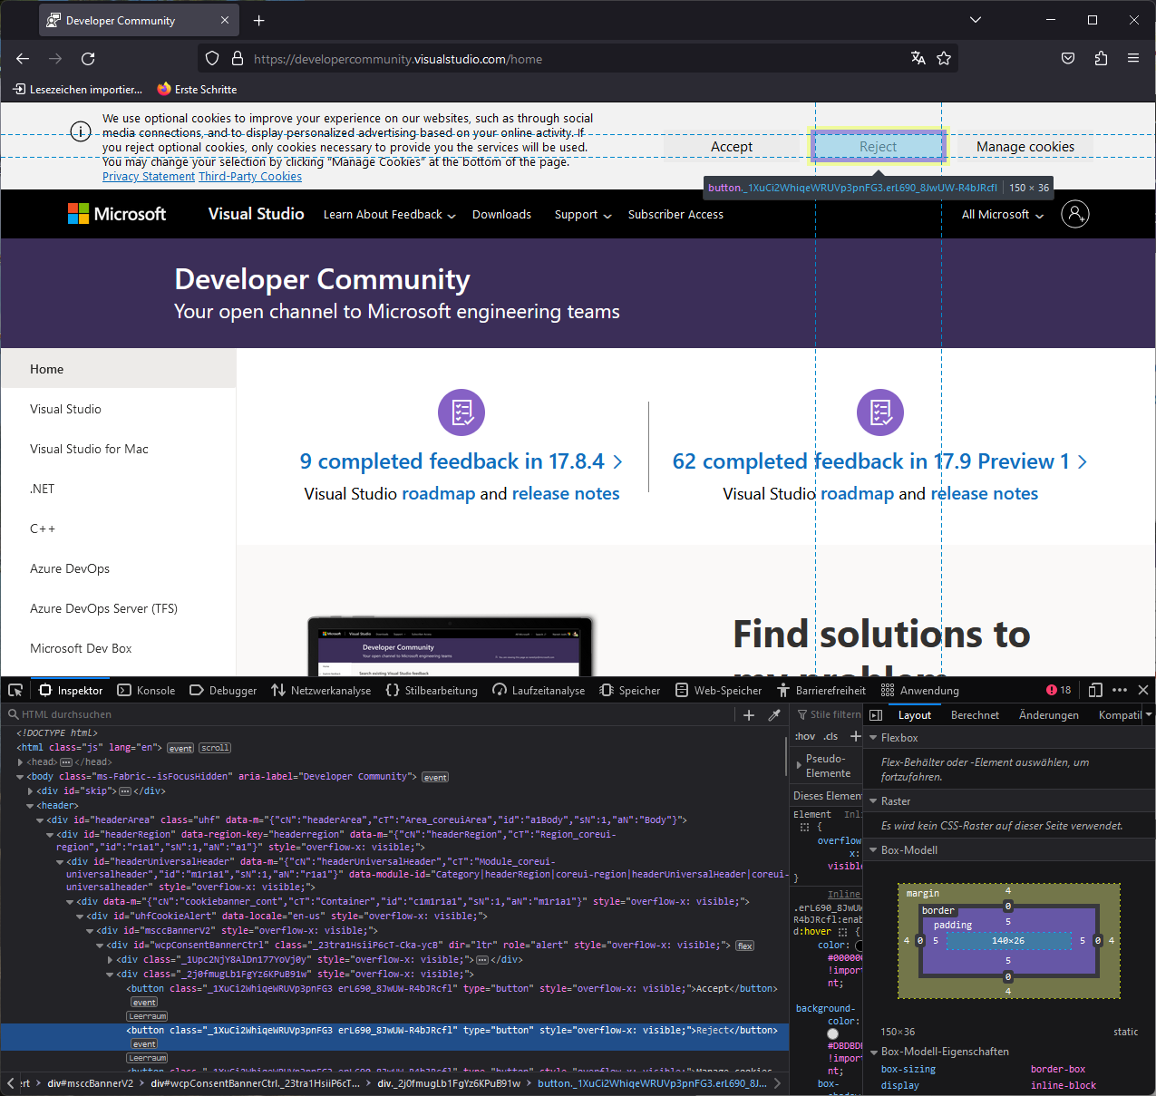Activate the eyedropper color picker in the Inspector
This screenshot has width=1156, height=1096.
(x=775, y=714)
